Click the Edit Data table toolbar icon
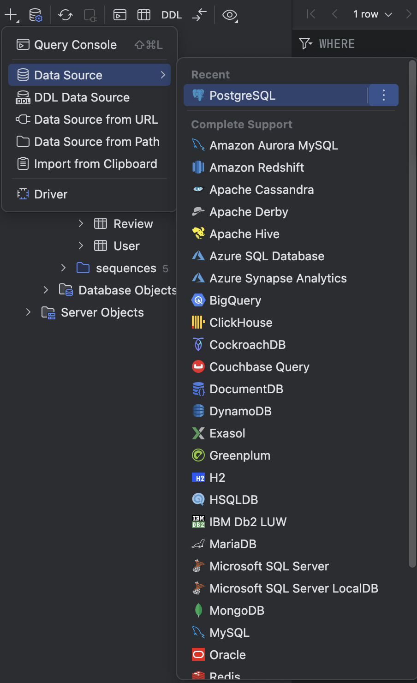The image size is (417, 683). (144, 15)
